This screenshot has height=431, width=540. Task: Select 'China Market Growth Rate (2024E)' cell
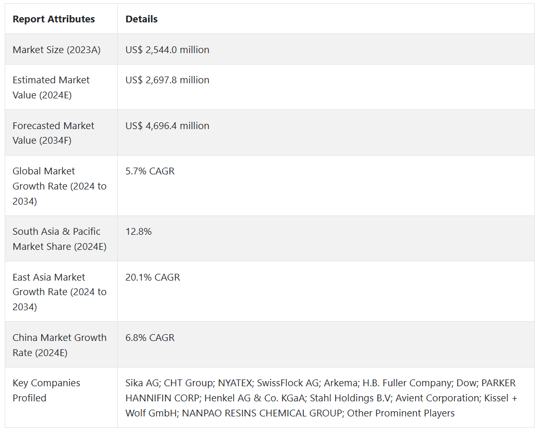[59, 345]
